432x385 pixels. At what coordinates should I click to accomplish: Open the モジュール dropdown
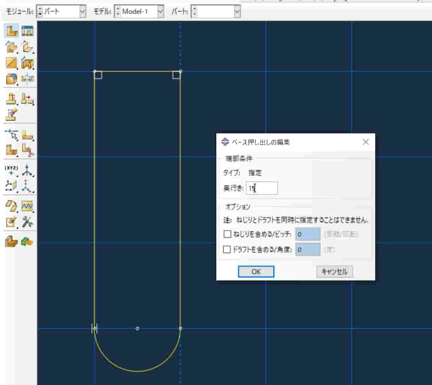coord(82,12)
